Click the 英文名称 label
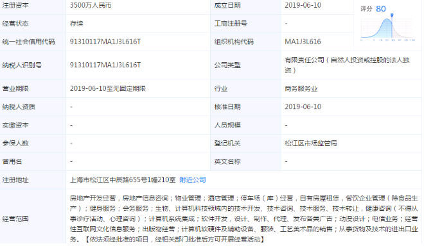424x246 pixels. (227, 161)
